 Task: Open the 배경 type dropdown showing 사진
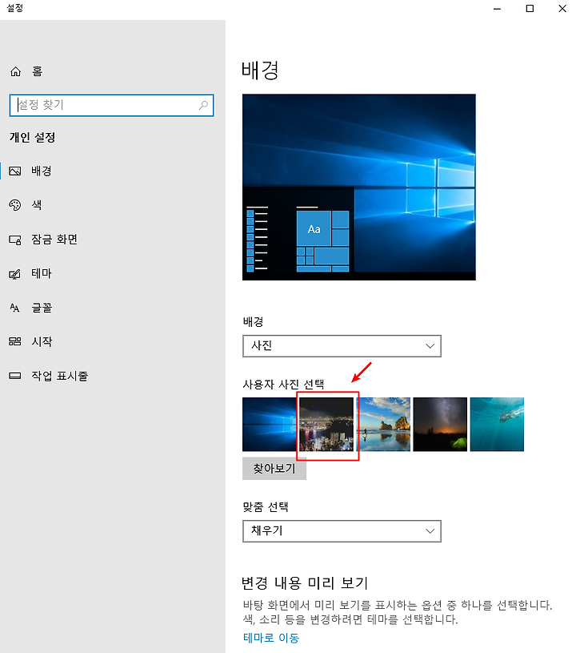[342, 345]
